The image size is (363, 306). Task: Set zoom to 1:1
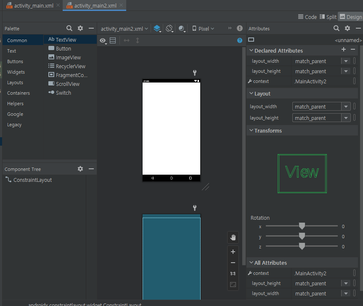[x=233, y=274]
